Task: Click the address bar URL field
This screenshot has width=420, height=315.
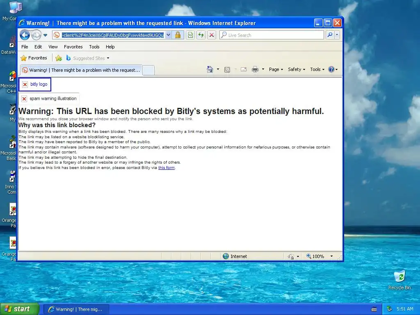Action: tap(112, 35)
